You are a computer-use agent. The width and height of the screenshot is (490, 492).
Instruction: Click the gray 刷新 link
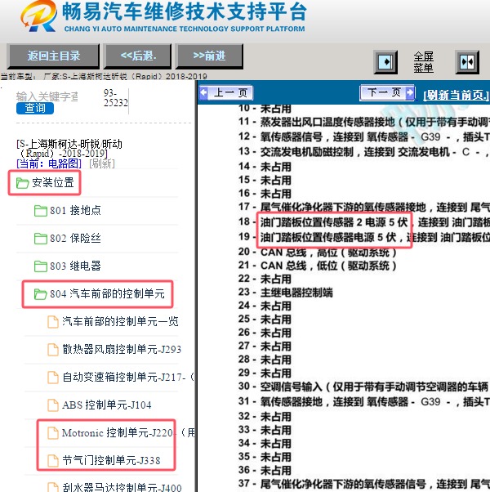tap(102, 163)
